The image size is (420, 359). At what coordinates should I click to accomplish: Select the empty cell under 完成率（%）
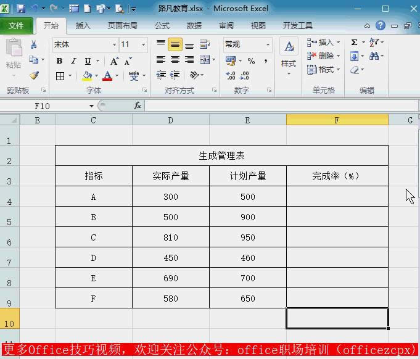point(337,197)
